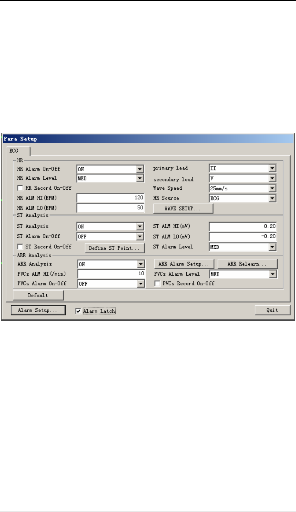Click the ARR Relearn... button
The width and height of the screenshot is (296, 512).
coord(247,264)
